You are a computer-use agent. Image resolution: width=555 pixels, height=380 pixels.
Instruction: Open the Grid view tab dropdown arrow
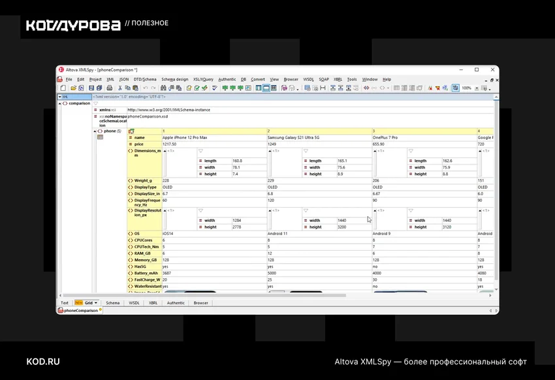pyautogui.click(x=96, y=303)
